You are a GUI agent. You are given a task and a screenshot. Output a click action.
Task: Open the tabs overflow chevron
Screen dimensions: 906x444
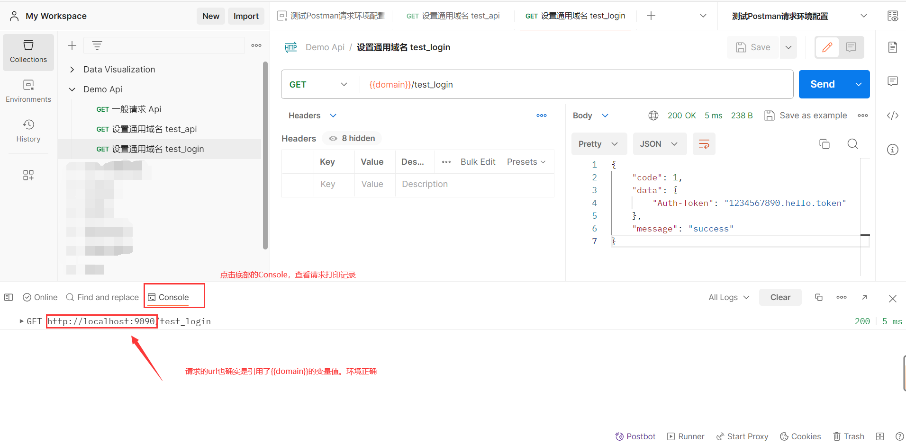[x=703, y=16]
